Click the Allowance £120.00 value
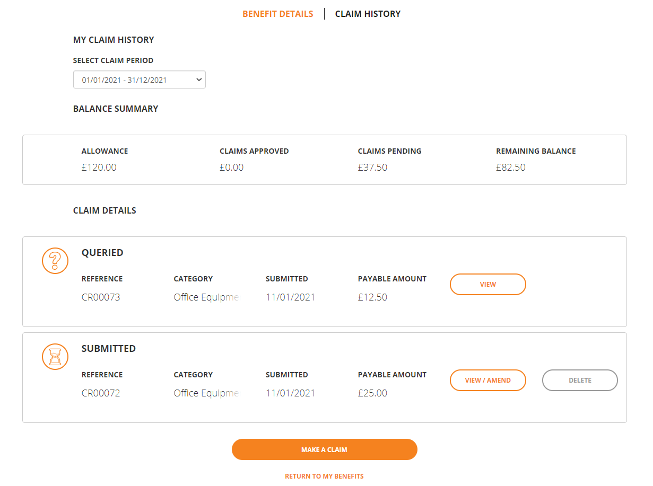The width and height of the screenshot is (653, 486). (x=99, y=167)
